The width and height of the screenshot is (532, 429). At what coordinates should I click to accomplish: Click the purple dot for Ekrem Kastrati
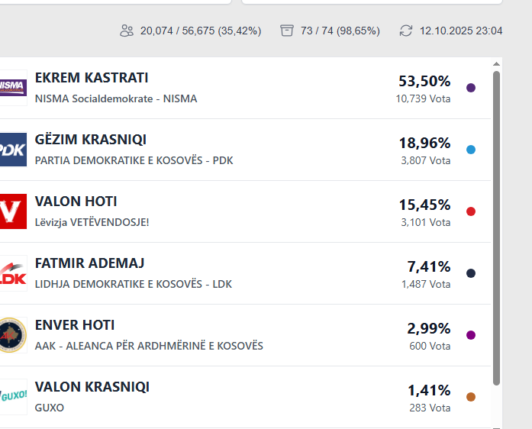471,88
